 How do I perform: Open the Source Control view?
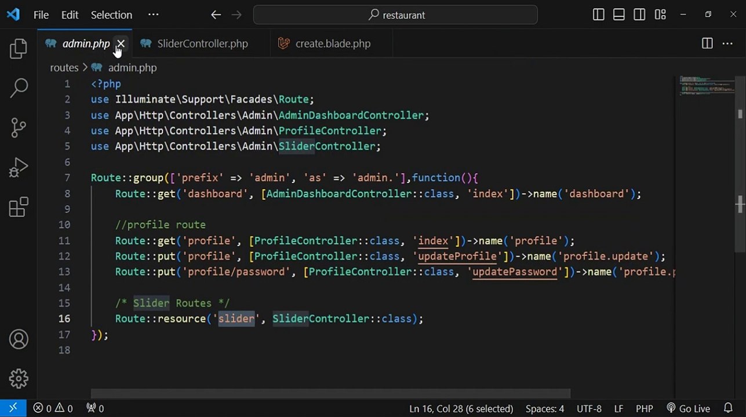(19, 127)
